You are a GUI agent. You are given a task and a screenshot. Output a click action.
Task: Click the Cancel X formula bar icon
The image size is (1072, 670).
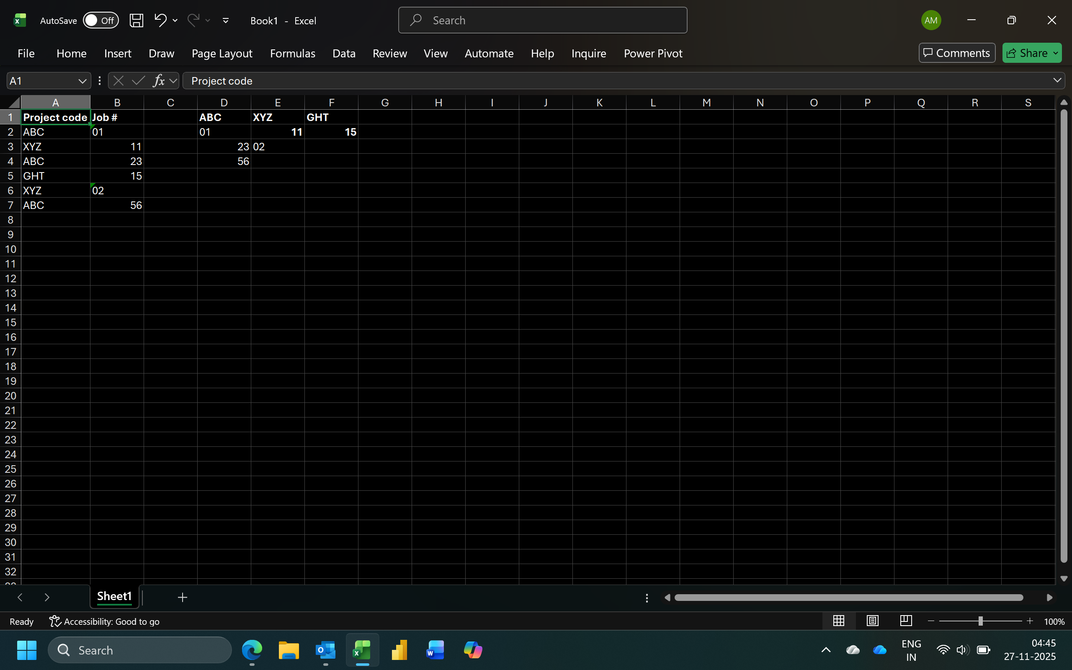click(118, 81)
